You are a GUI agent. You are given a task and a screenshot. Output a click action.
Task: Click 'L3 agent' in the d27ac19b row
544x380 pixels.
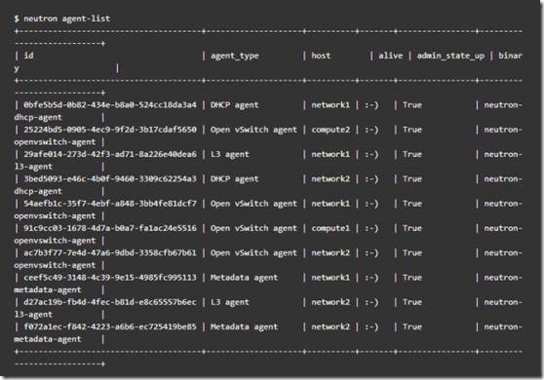230,302
